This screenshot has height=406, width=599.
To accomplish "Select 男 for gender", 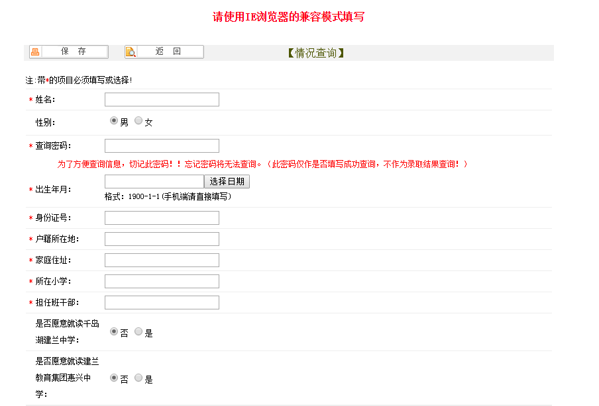I will point(113,121).
